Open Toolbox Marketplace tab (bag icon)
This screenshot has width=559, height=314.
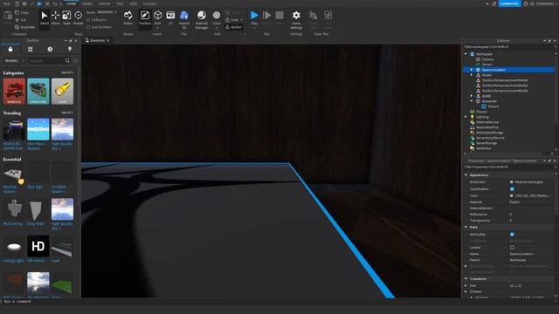[x=10, y=49]
